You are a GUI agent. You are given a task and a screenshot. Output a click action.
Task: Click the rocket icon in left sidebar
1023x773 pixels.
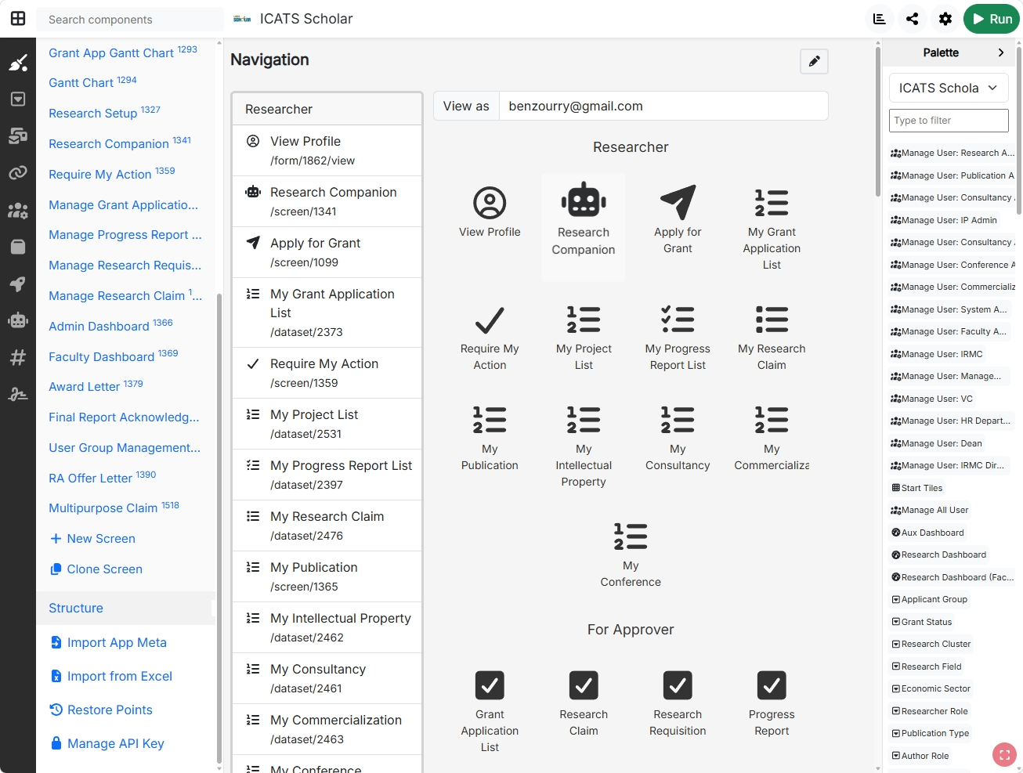point(18,284)
